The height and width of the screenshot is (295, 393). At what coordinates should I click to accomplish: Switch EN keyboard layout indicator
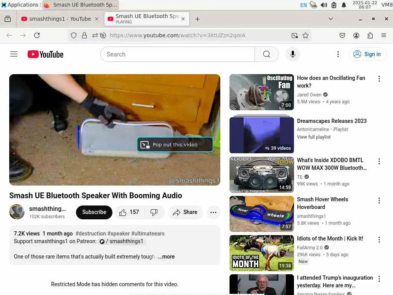coord(303,5)
